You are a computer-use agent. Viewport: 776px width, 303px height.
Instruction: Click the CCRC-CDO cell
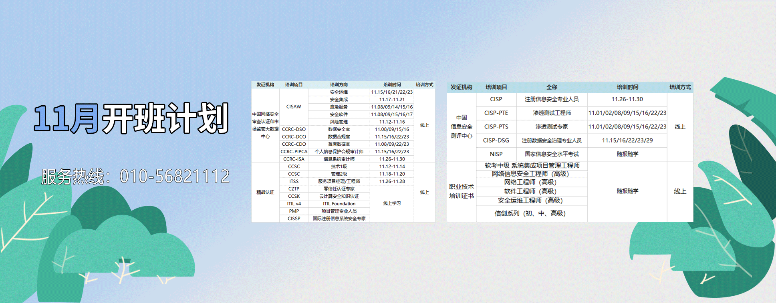click(x=294, y=144)
